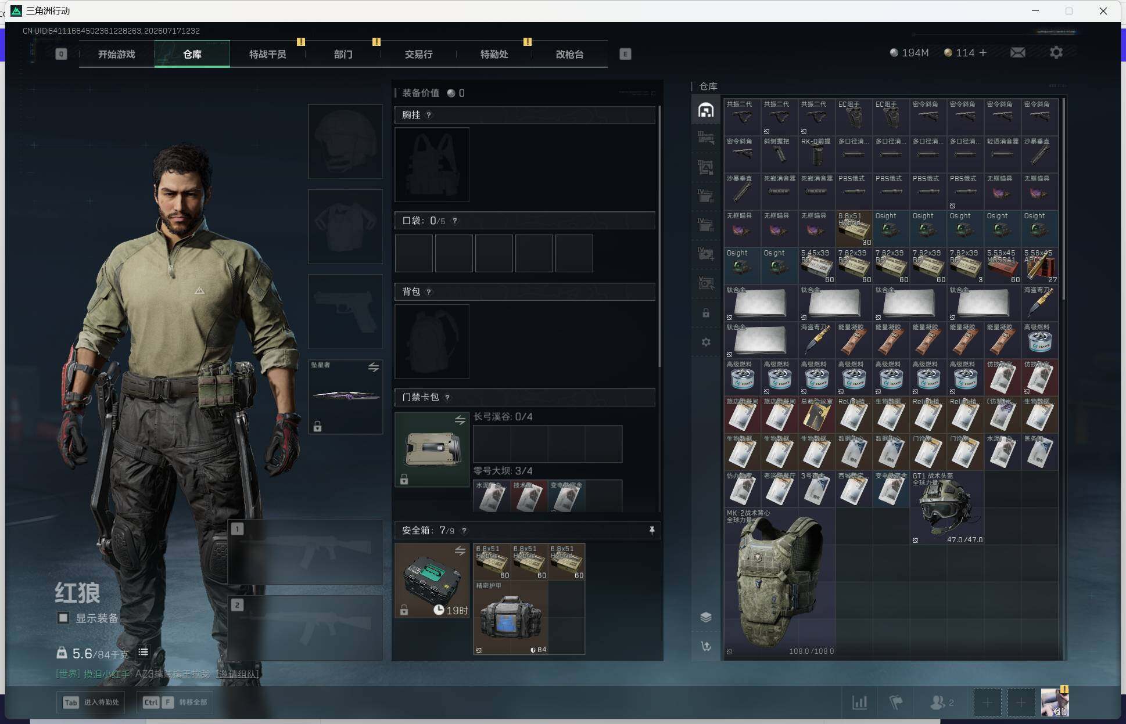
Task: Open the weight detail list icon
Action: (x=143, y=652)
